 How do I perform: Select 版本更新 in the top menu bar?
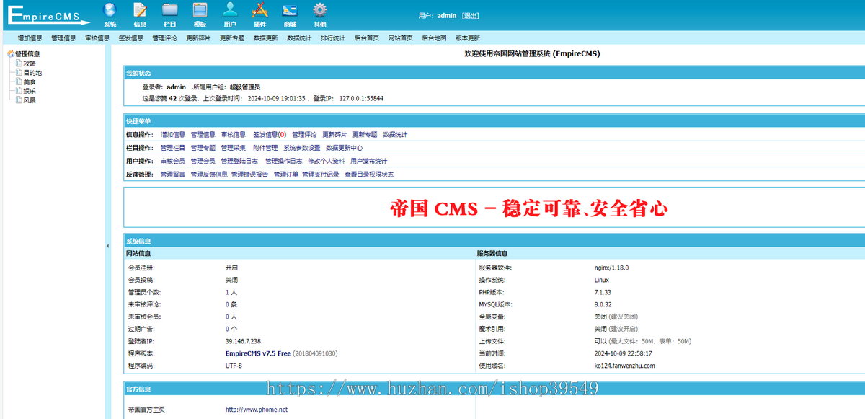click(x=468, y=38)
